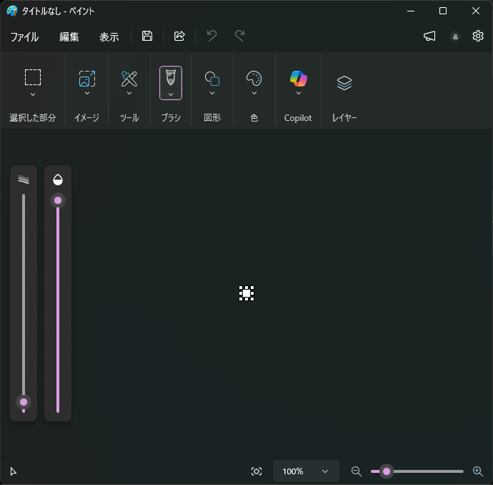Click the Share icon in title toolbar
Viewport: 493px width, 485px height.
tap(179, 36)
